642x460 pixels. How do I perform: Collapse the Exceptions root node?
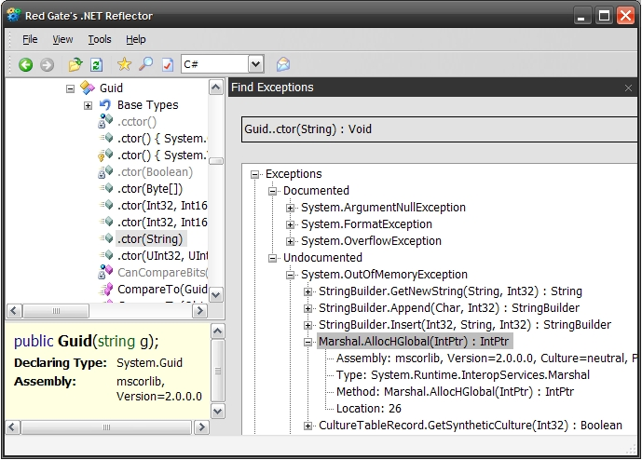click(x=254, y=175)
